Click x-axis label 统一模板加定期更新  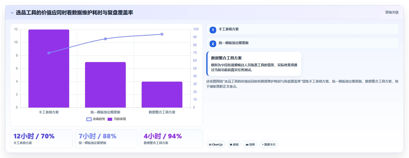[105, 112]
